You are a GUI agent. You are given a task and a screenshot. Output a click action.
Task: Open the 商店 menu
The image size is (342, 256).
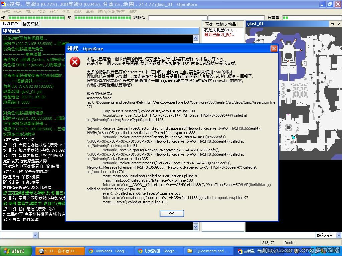(78, 12)
